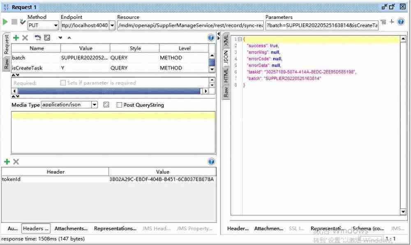
Task: Select the tokenId header row
Action: tap(109, 179)
